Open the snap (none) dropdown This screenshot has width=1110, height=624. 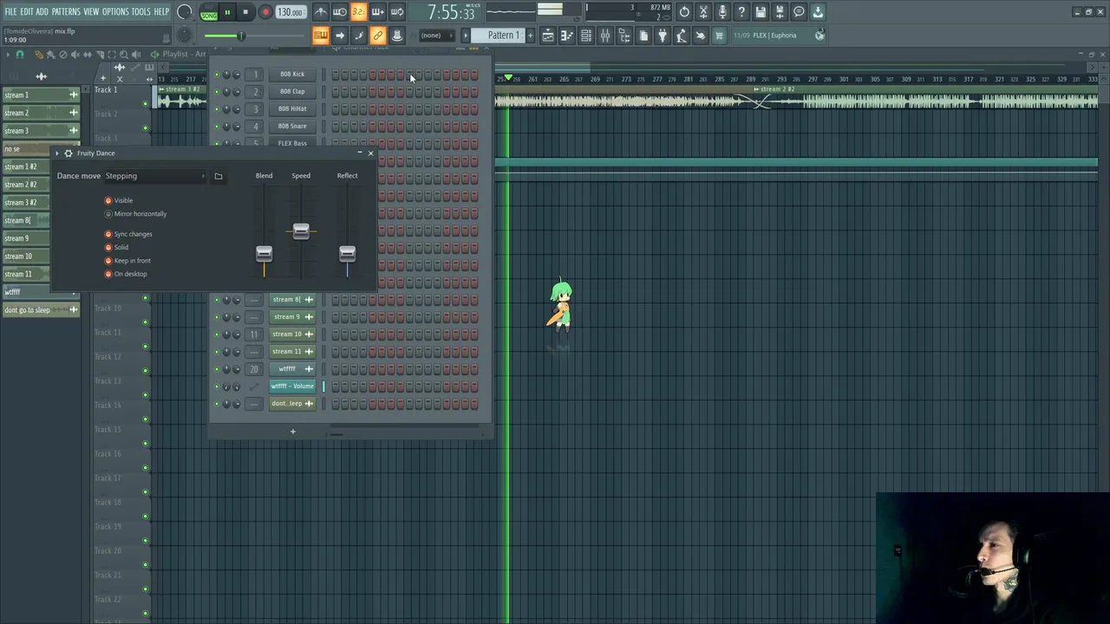coord(436,36)
